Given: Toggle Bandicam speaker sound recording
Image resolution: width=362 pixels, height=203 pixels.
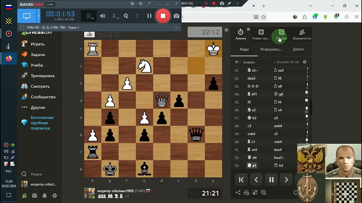Looking at the screenshot, I should pyautogui.click(x=103, y=16).
